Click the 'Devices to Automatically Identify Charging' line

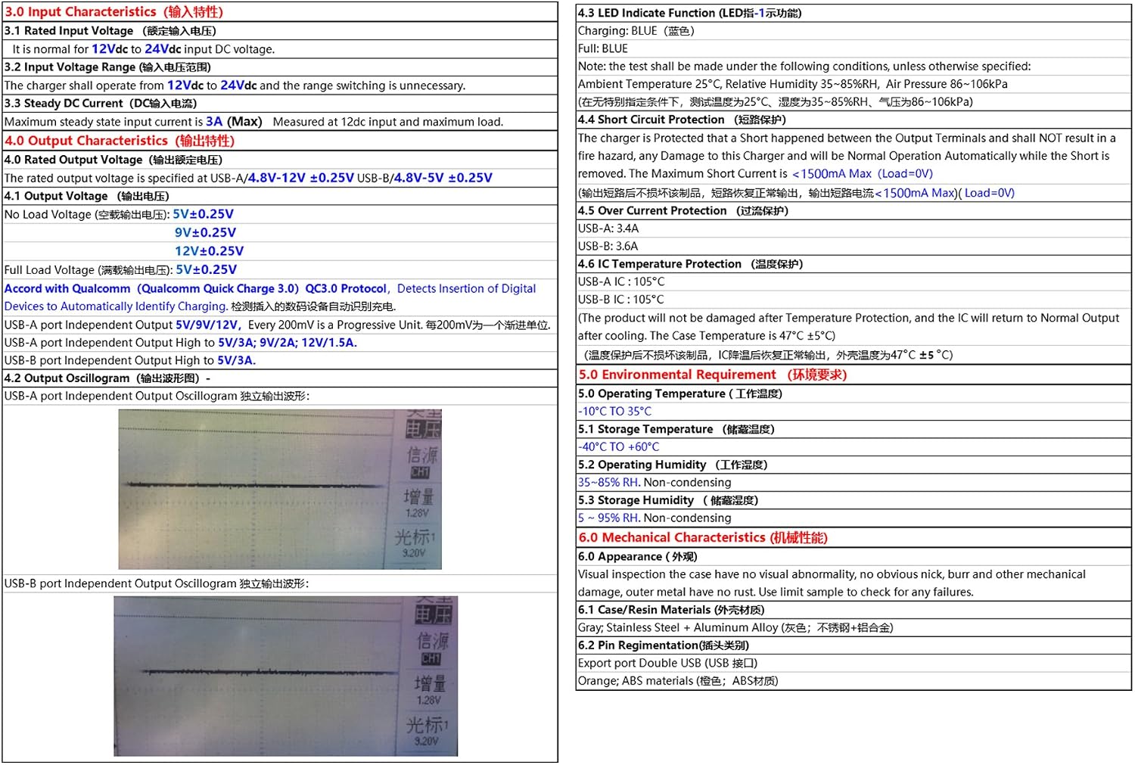[x=200, y=306]
